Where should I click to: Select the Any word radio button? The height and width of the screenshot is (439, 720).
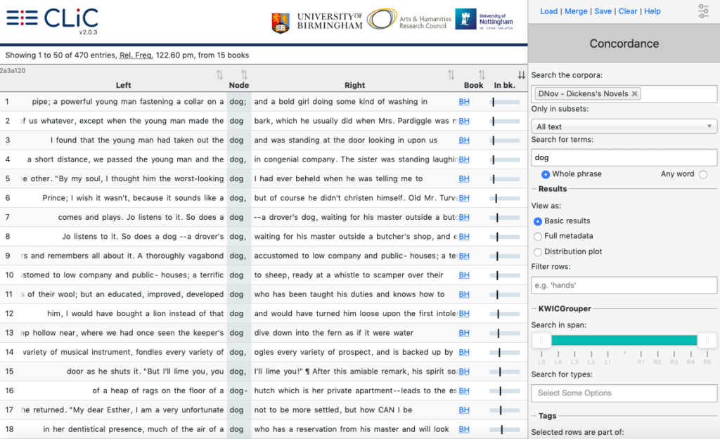point(703,174)
